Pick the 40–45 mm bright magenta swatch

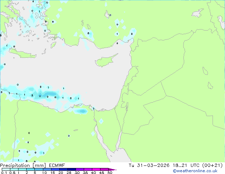pyautogui.click(x=96, y=169)
